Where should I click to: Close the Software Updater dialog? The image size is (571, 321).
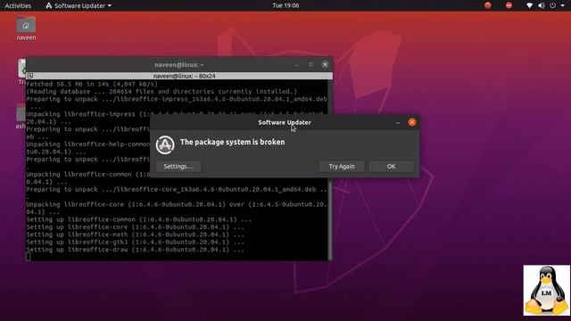point(412,122)
